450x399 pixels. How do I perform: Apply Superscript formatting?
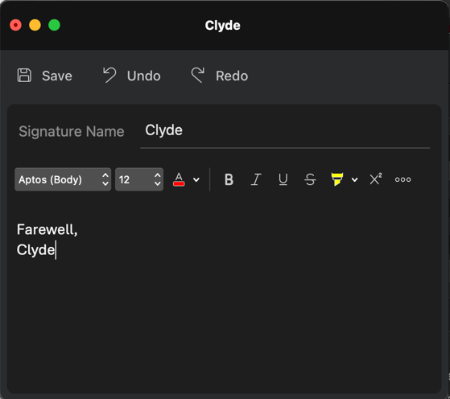point(376,179)
